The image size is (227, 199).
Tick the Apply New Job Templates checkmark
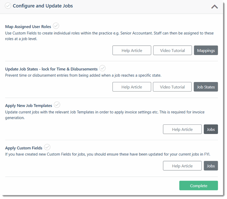pyautogui.click(x=57, y=105)
